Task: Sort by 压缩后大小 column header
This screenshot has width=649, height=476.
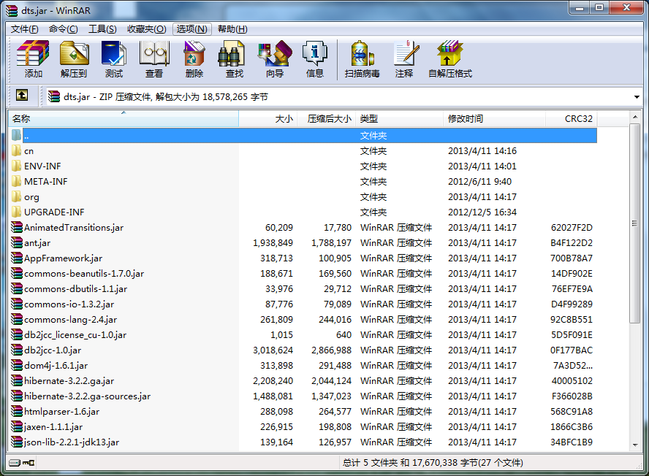Action: click(326, 119)
